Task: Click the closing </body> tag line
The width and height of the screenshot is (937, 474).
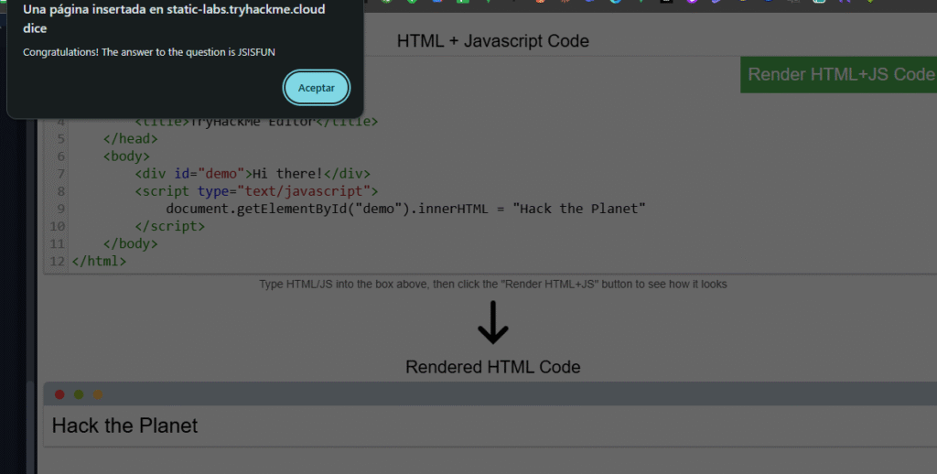Action: (x=131, y=243)
